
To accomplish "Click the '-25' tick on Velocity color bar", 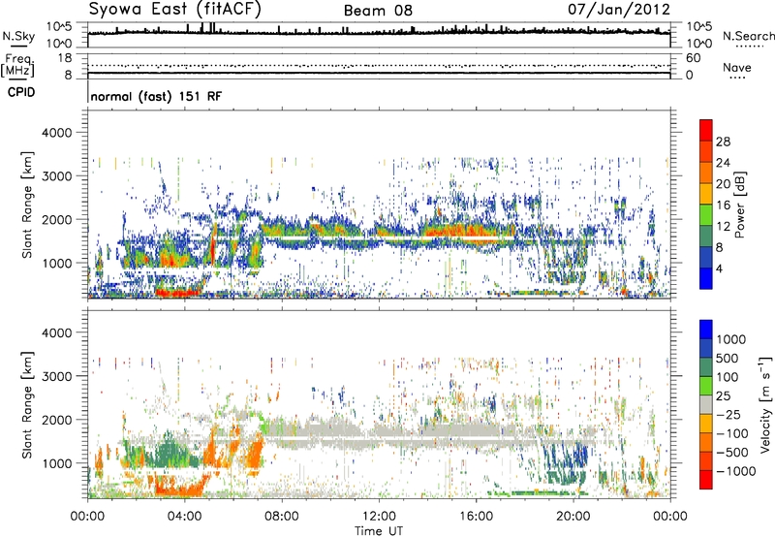I will click(730, 415).
